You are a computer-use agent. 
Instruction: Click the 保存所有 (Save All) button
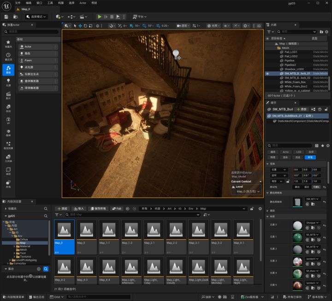(98, 208)
